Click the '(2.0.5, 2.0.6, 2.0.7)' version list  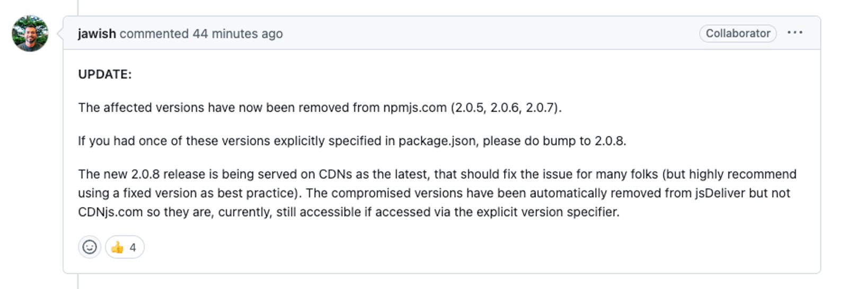coord(506,108)
